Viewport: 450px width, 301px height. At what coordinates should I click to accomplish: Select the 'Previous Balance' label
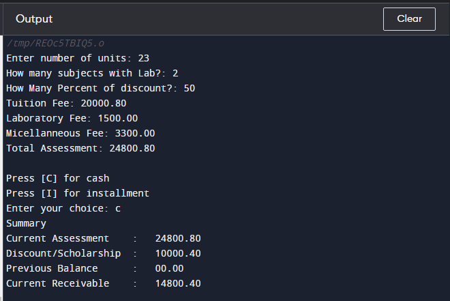[52, 268]
